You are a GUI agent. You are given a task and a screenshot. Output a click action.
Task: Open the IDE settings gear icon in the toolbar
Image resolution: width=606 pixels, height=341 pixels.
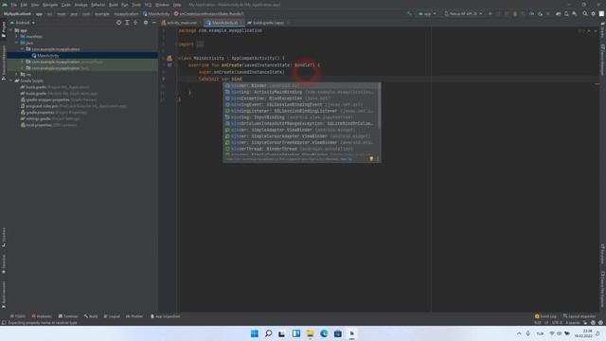[594, 14]
